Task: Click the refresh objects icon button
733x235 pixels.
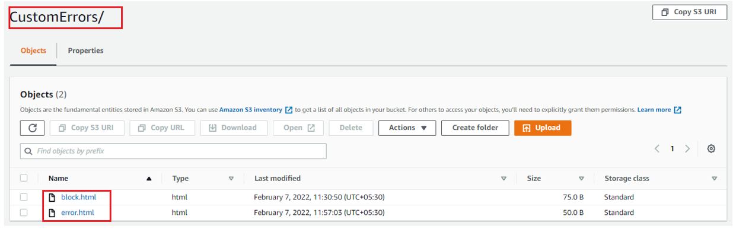Action: click(32, 128)
